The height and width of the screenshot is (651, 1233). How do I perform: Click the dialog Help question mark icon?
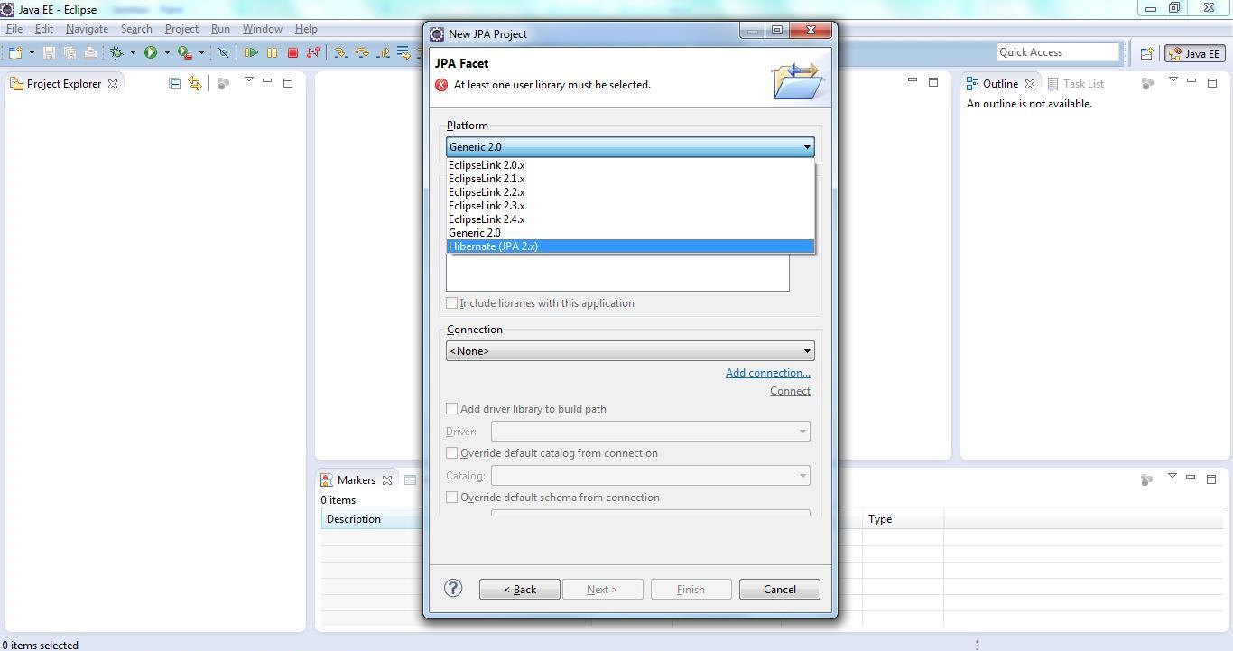(453, 589)
